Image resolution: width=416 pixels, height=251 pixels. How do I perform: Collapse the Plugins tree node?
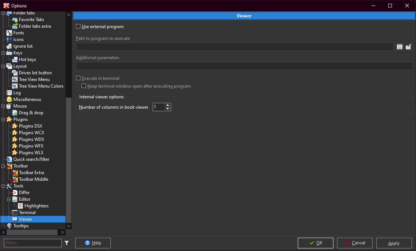(x=4, y=119)
